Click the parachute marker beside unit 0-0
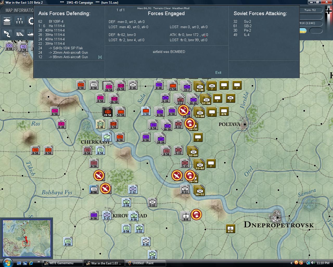 [x=196, y=215]
